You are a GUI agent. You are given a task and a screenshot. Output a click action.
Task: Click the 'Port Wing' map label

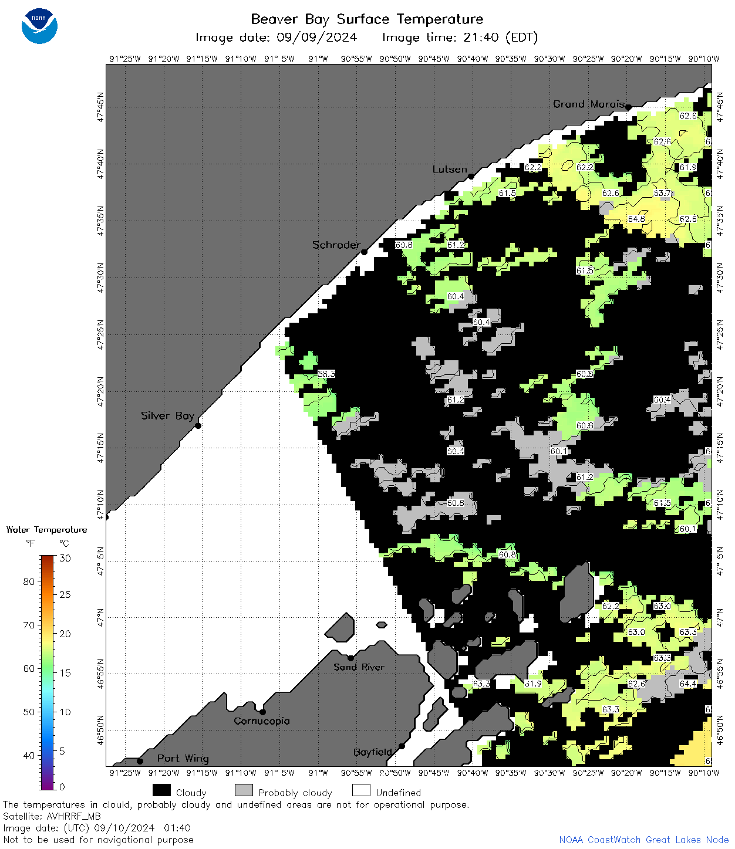(183, 759)
